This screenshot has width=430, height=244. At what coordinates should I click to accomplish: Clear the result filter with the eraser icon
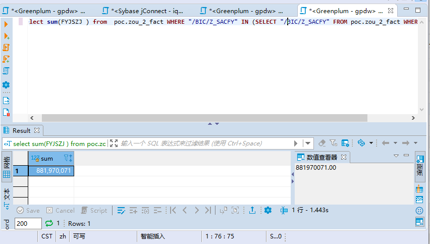[x=322, y=143]
